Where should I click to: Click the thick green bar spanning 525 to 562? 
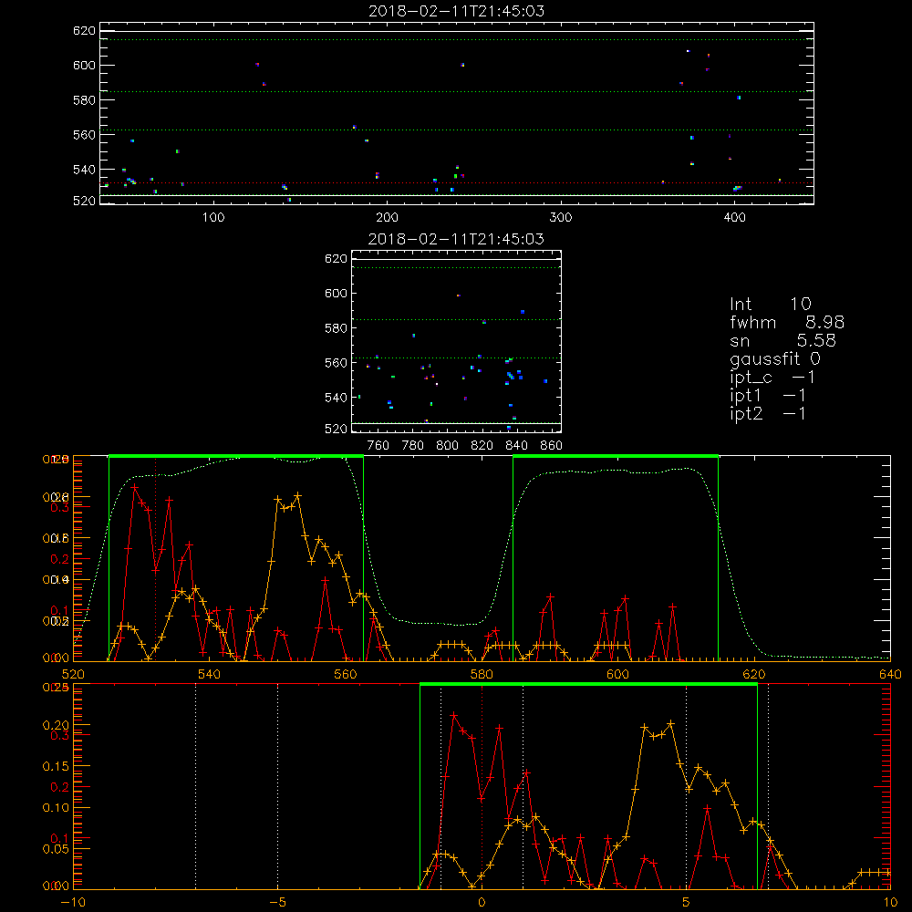pos(236,456)
